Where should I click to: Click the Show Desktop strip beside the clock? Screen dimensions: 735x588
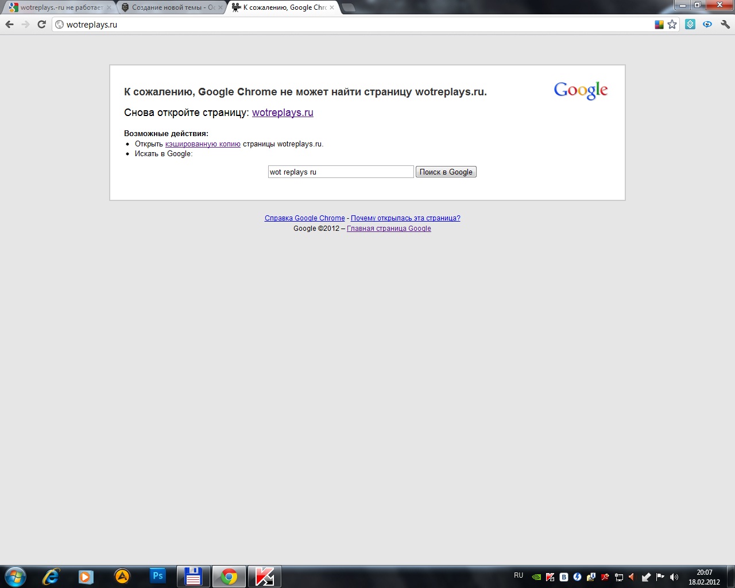(x=730, y=577)
